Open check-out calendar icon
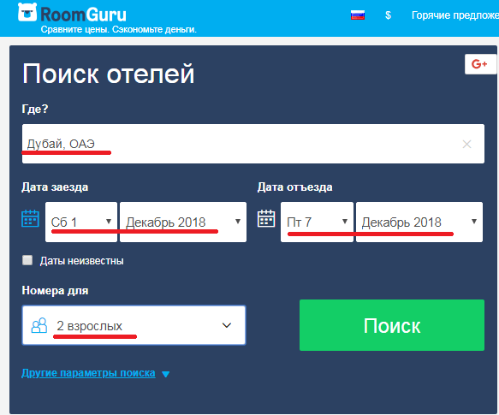499x415 pixels. [266, 218]
